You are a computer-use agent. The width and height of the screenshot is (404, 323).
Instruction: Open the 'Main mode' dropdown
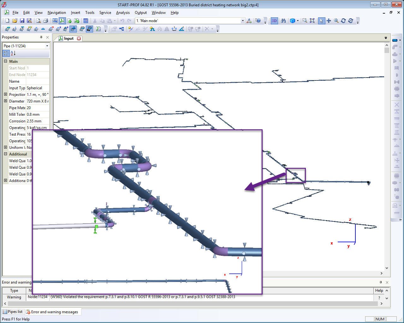[x=243, y=21]
